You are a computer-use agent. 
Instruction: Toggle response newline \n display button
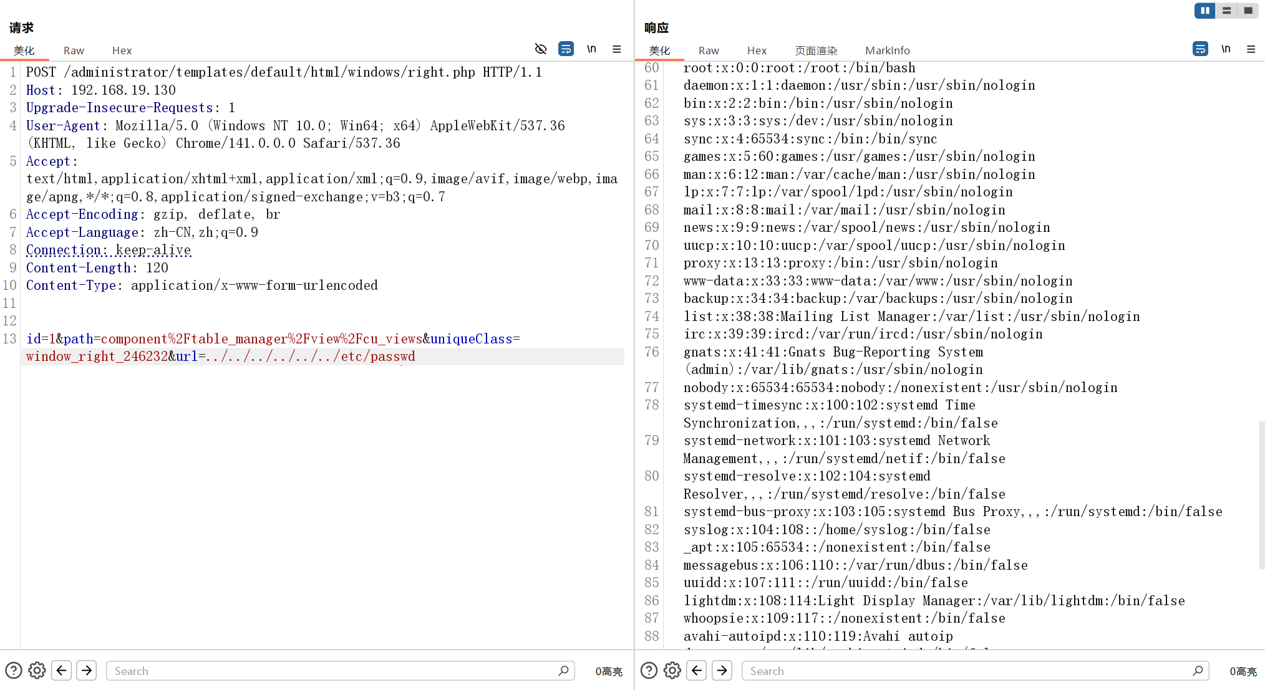click(x=1226, y=49)
